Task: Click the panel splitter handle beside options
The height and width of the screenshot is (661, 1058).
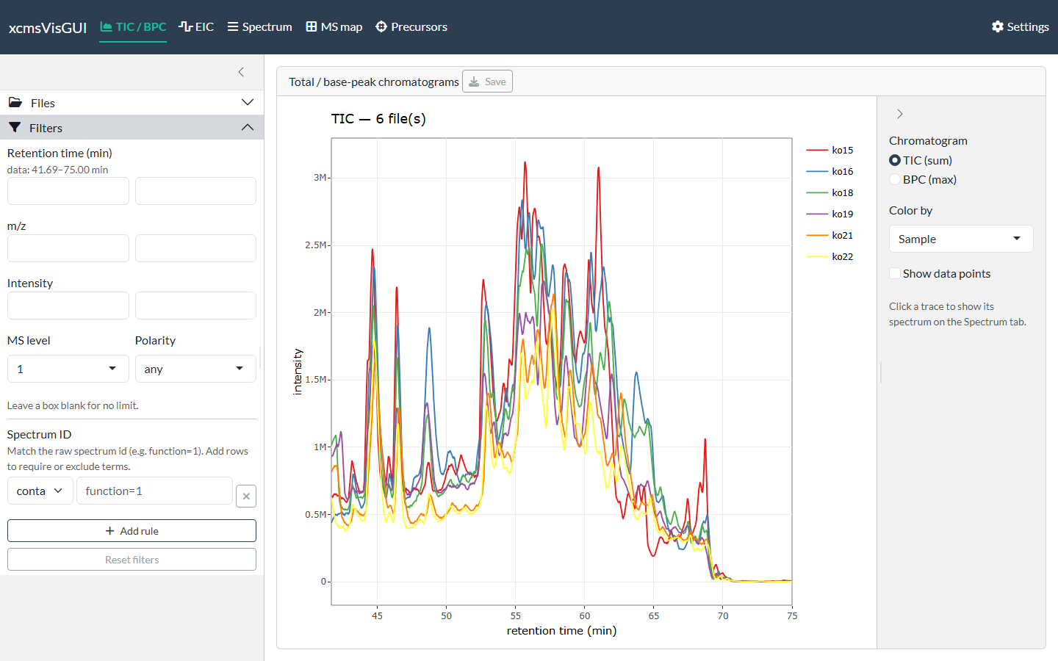Action: coord(880,372)
